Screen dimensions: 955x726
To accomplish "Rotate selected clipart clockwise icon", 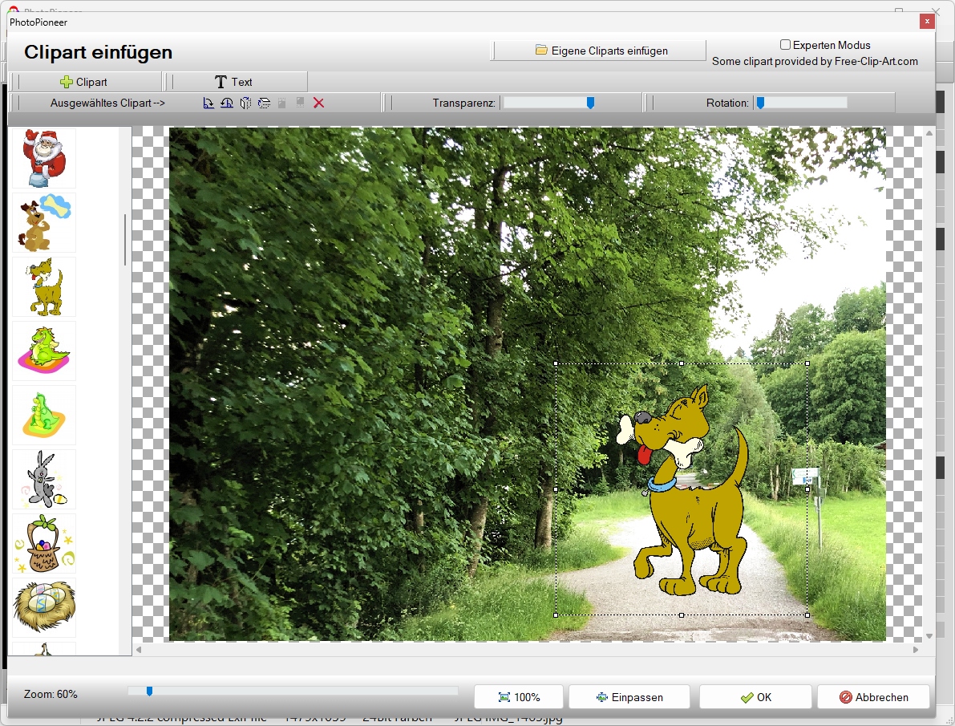I will coord(208,103).
